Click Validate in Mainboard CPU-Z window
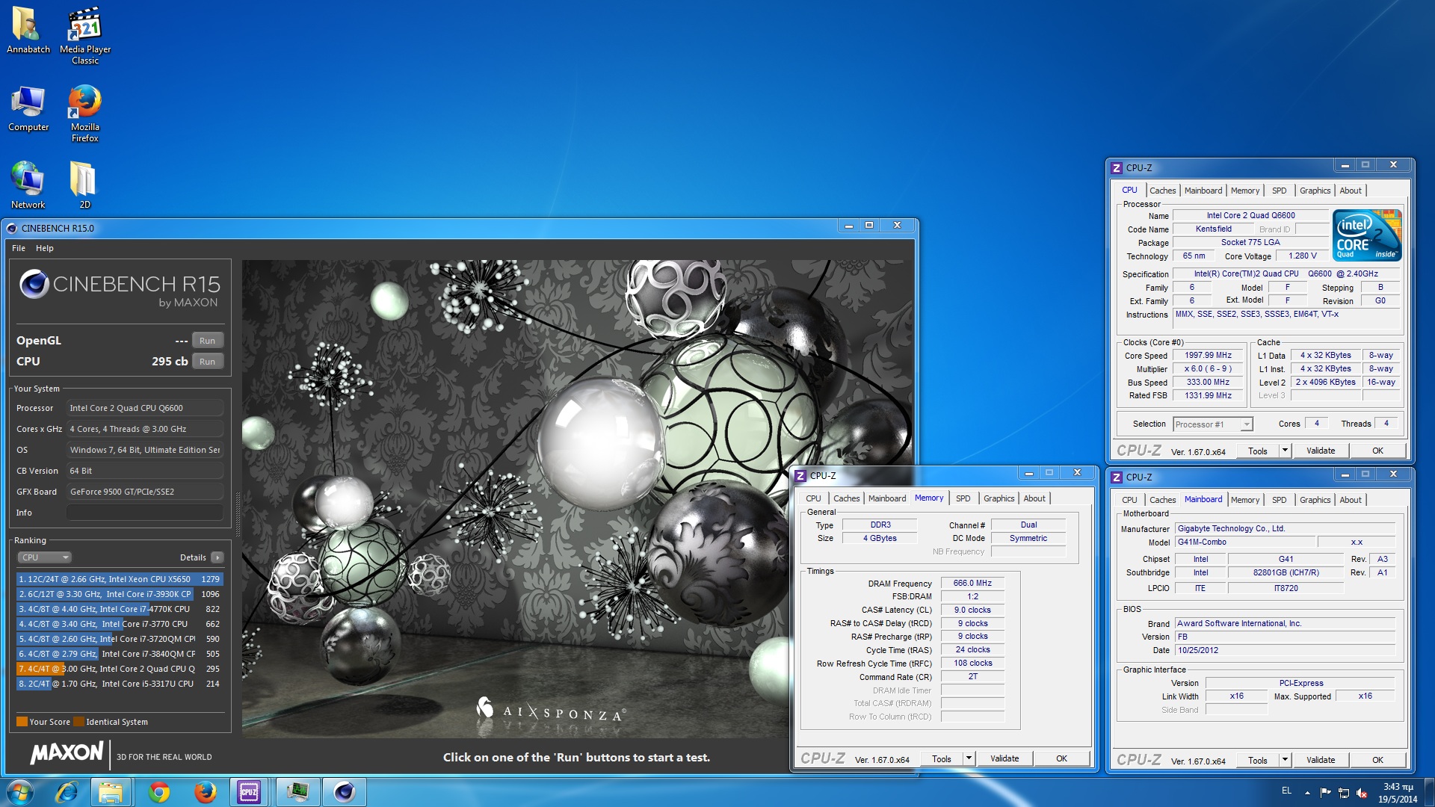Image resolution: width=1435 pixels, height=807 pixels. click(1321, 760)
